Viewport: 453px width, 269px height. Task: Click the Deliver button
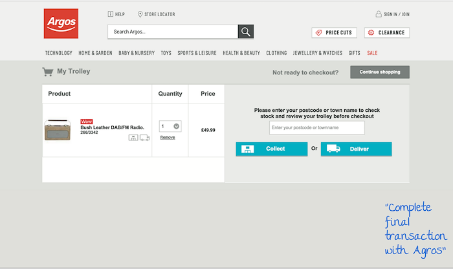pos(356,149)
